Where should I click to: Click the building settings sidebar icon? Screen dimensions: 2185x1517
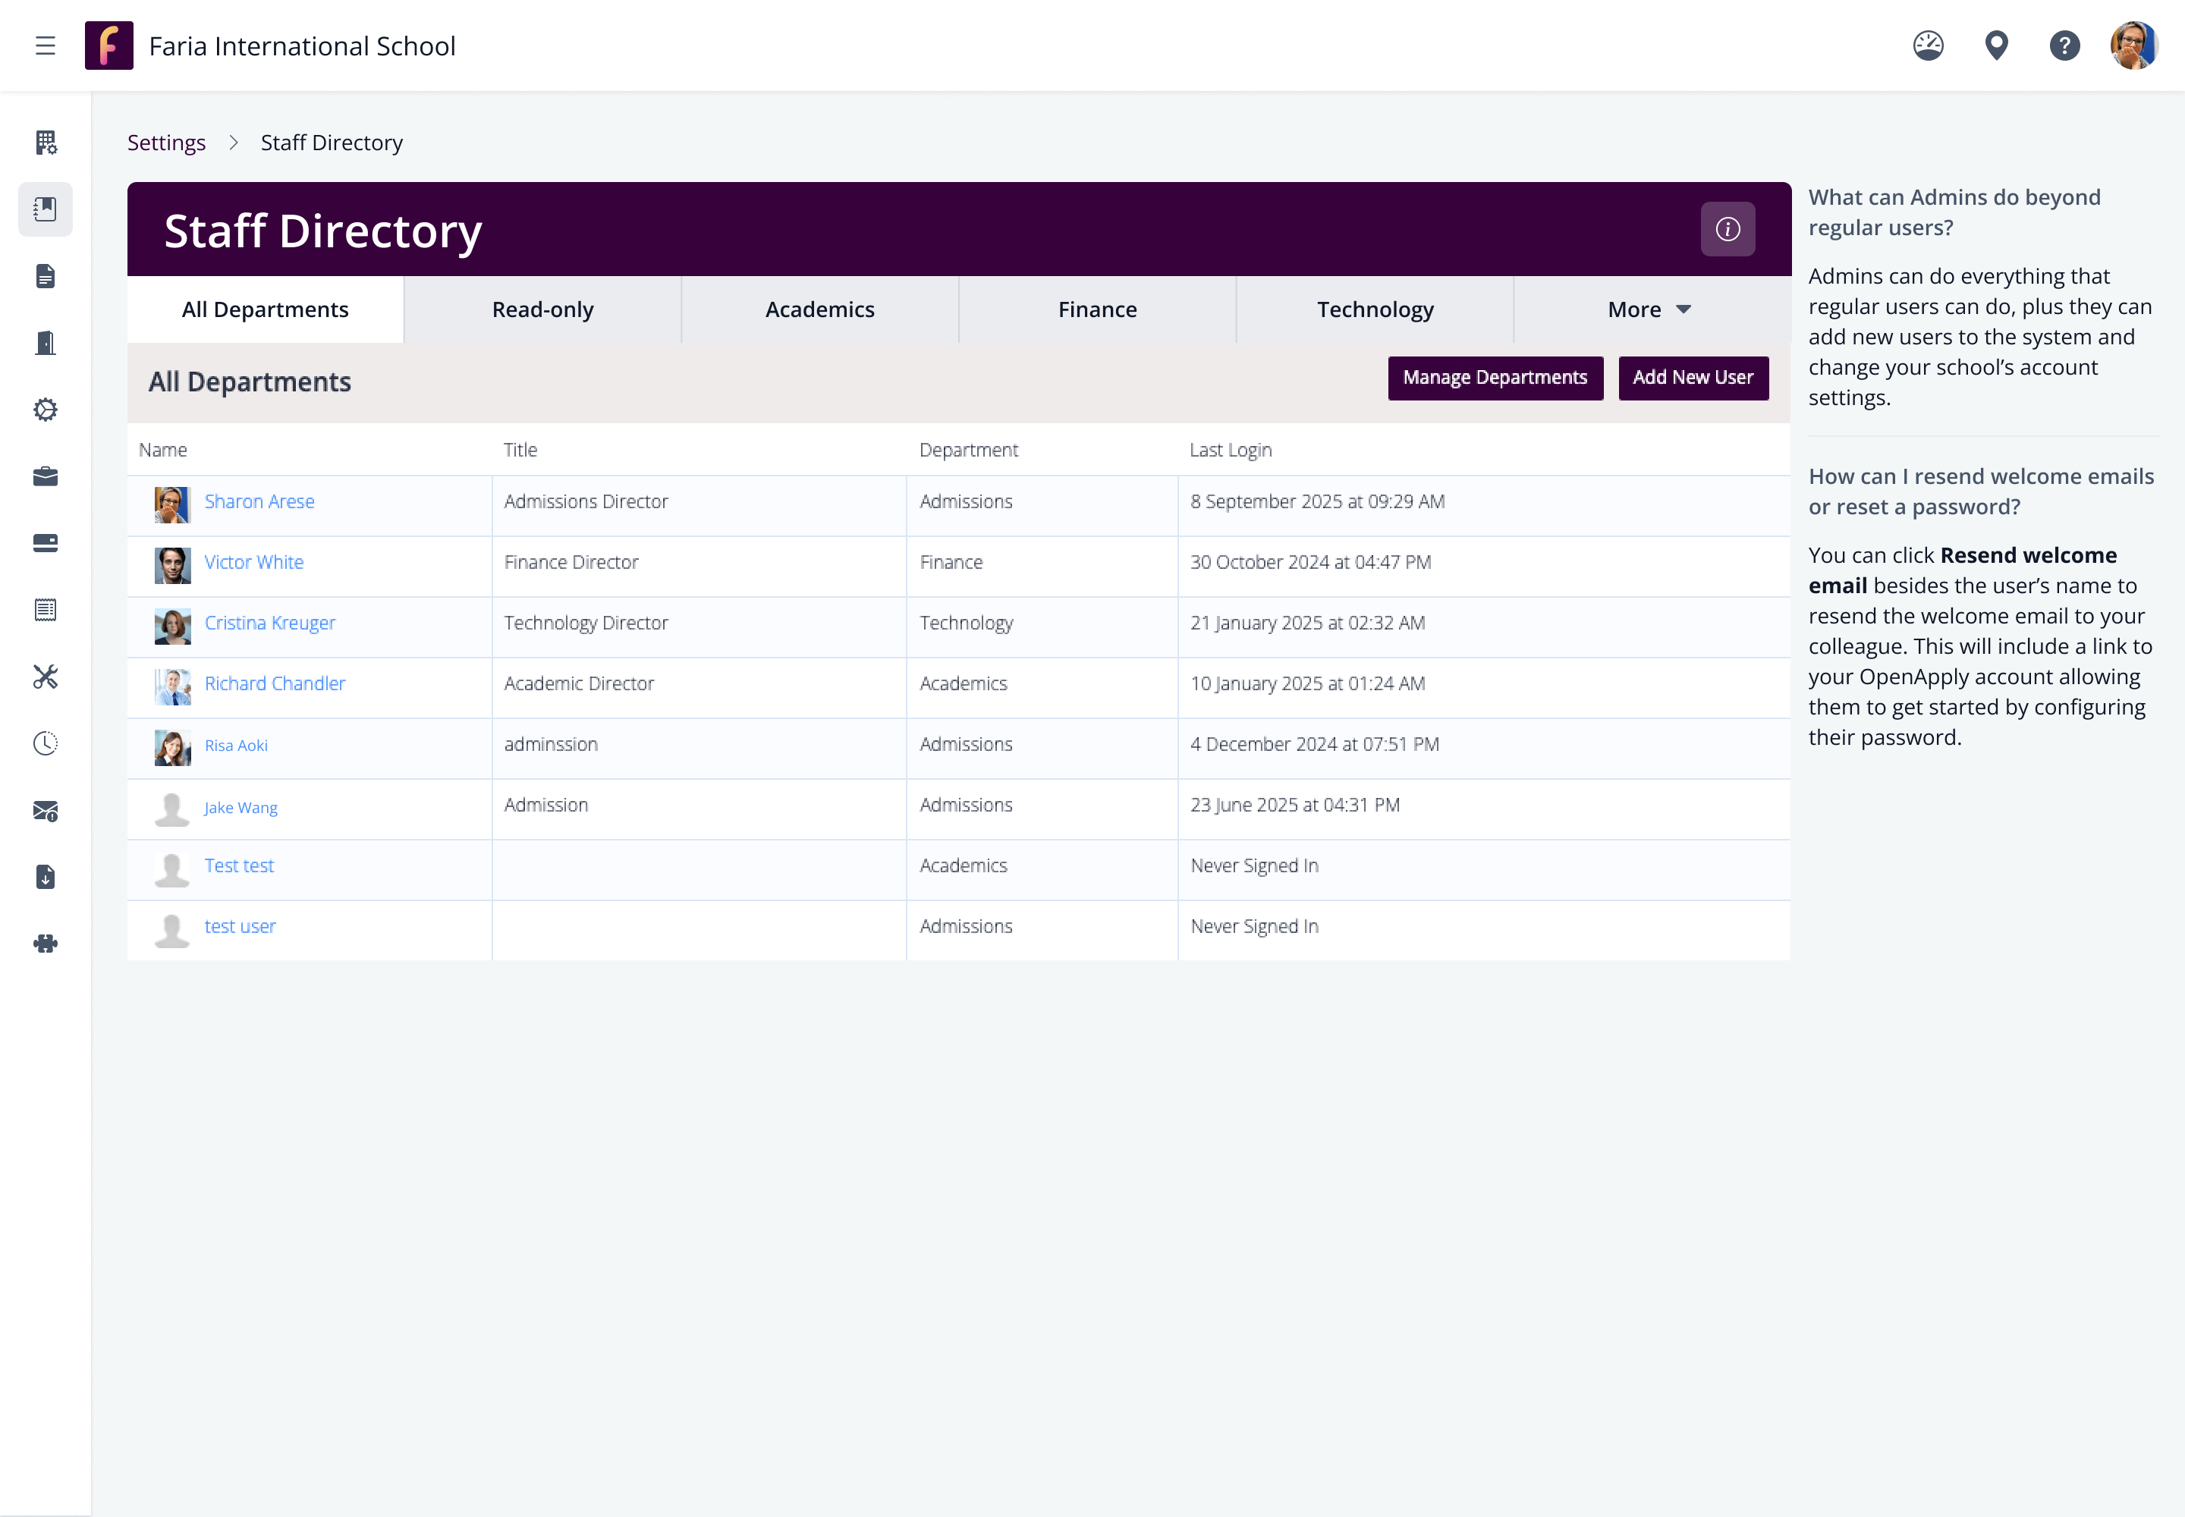[45, 143]
